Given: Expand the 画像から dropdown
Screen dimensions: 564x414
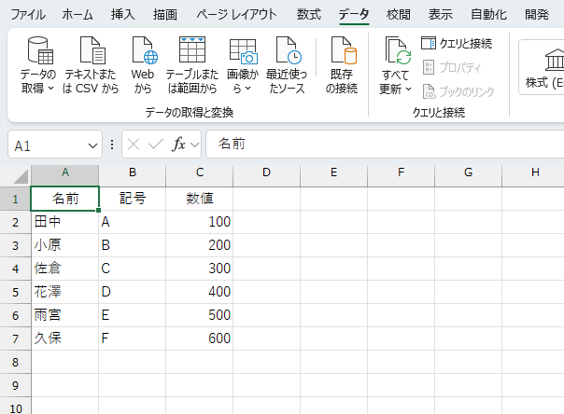Looking at the screenshot, I should tap(242, 89).
